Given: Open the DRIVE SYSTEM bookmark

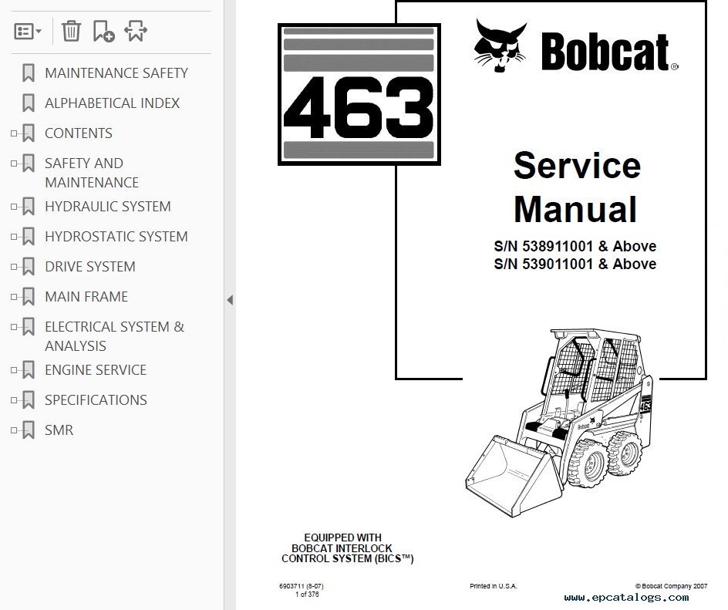Looking at the screenshot, I should tap(89, 267).
